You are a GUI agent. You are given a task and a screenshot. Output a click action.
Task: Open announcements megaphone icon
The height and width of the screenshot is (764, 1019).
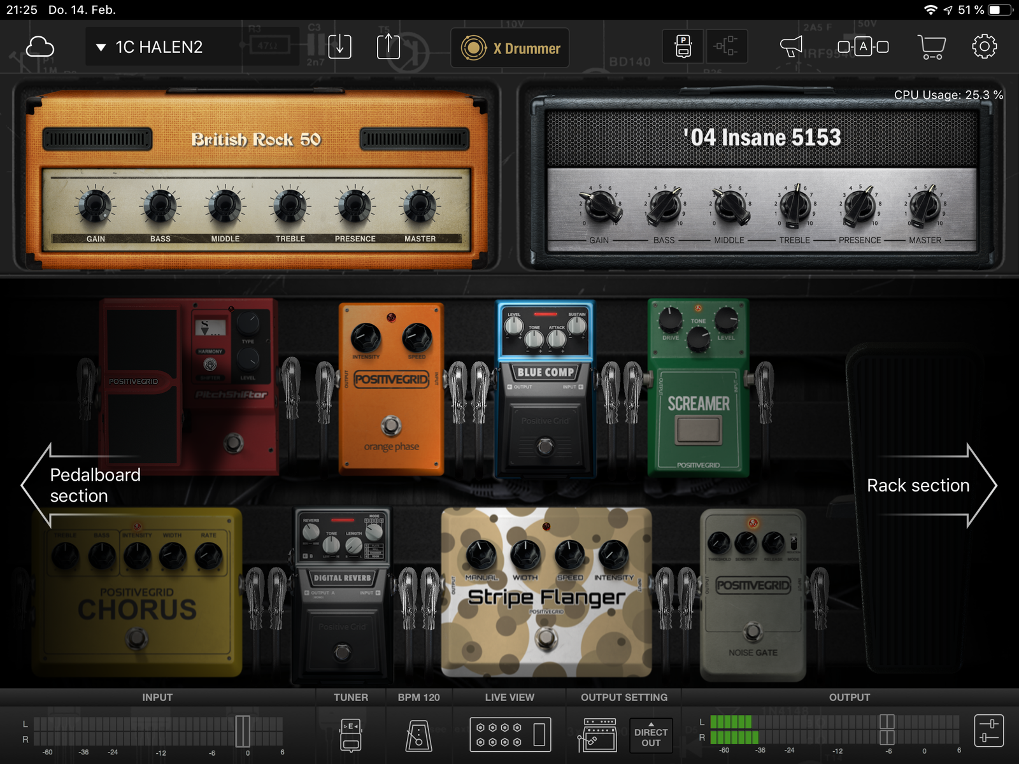coord(791,46)
